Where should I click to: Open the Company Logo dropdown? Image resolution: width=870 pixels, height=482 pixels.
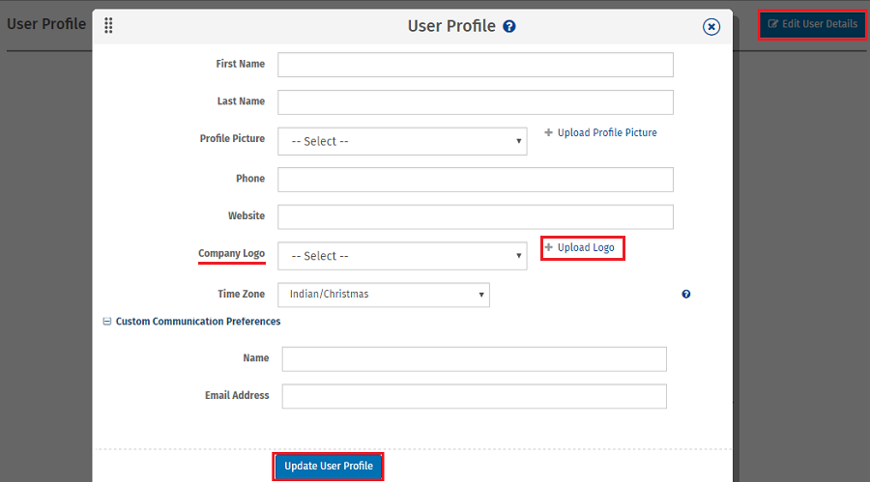(402, 256)
